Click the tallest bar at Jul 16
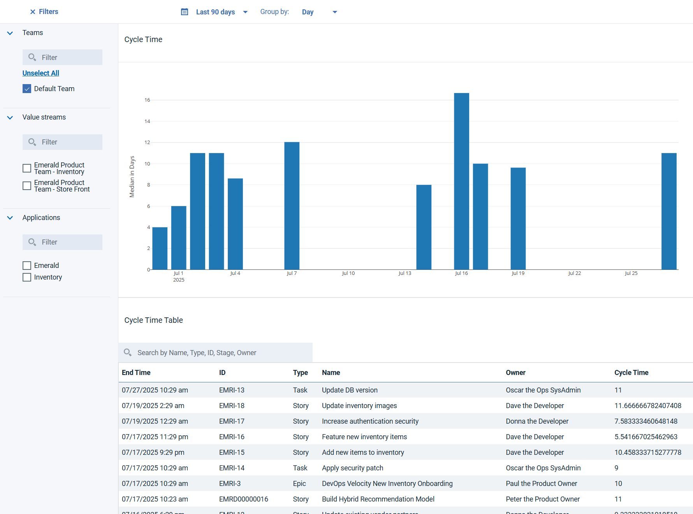This screenshot has height=514, width=693. click(461, 181)
